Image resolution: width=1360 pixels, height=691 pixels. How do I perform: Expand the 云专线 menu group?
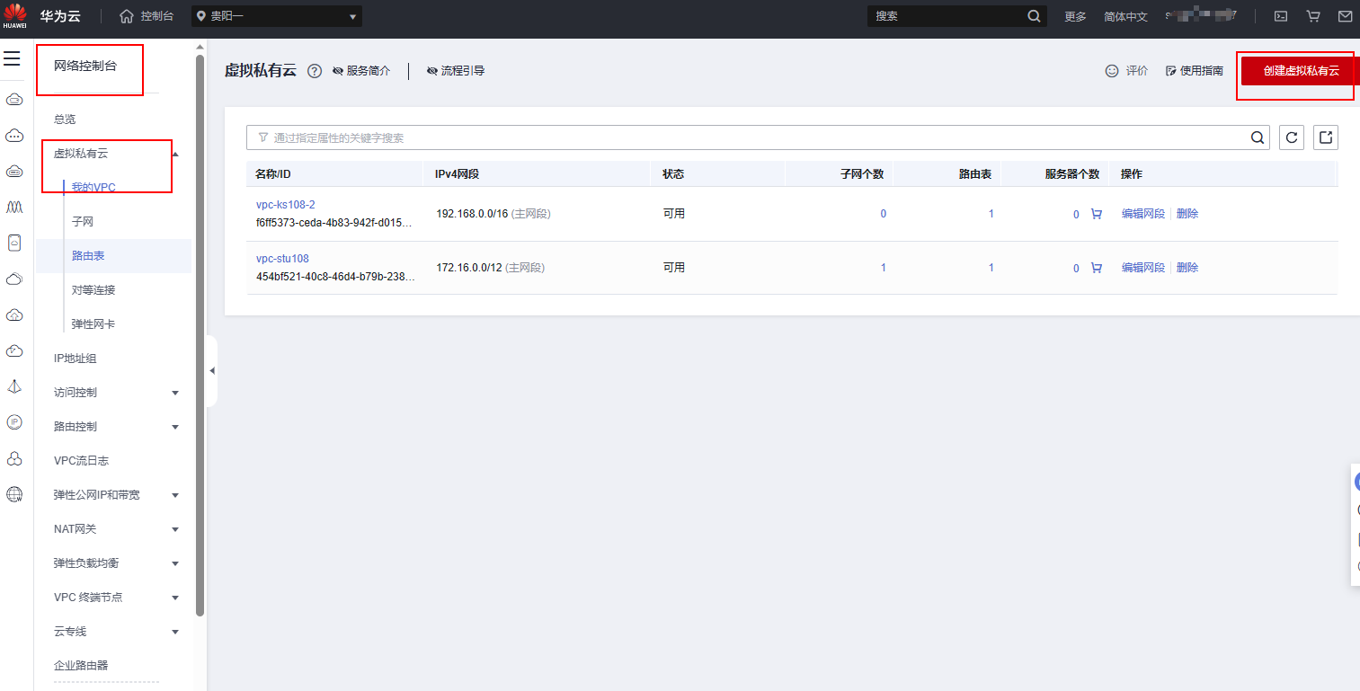coord(175,632)
